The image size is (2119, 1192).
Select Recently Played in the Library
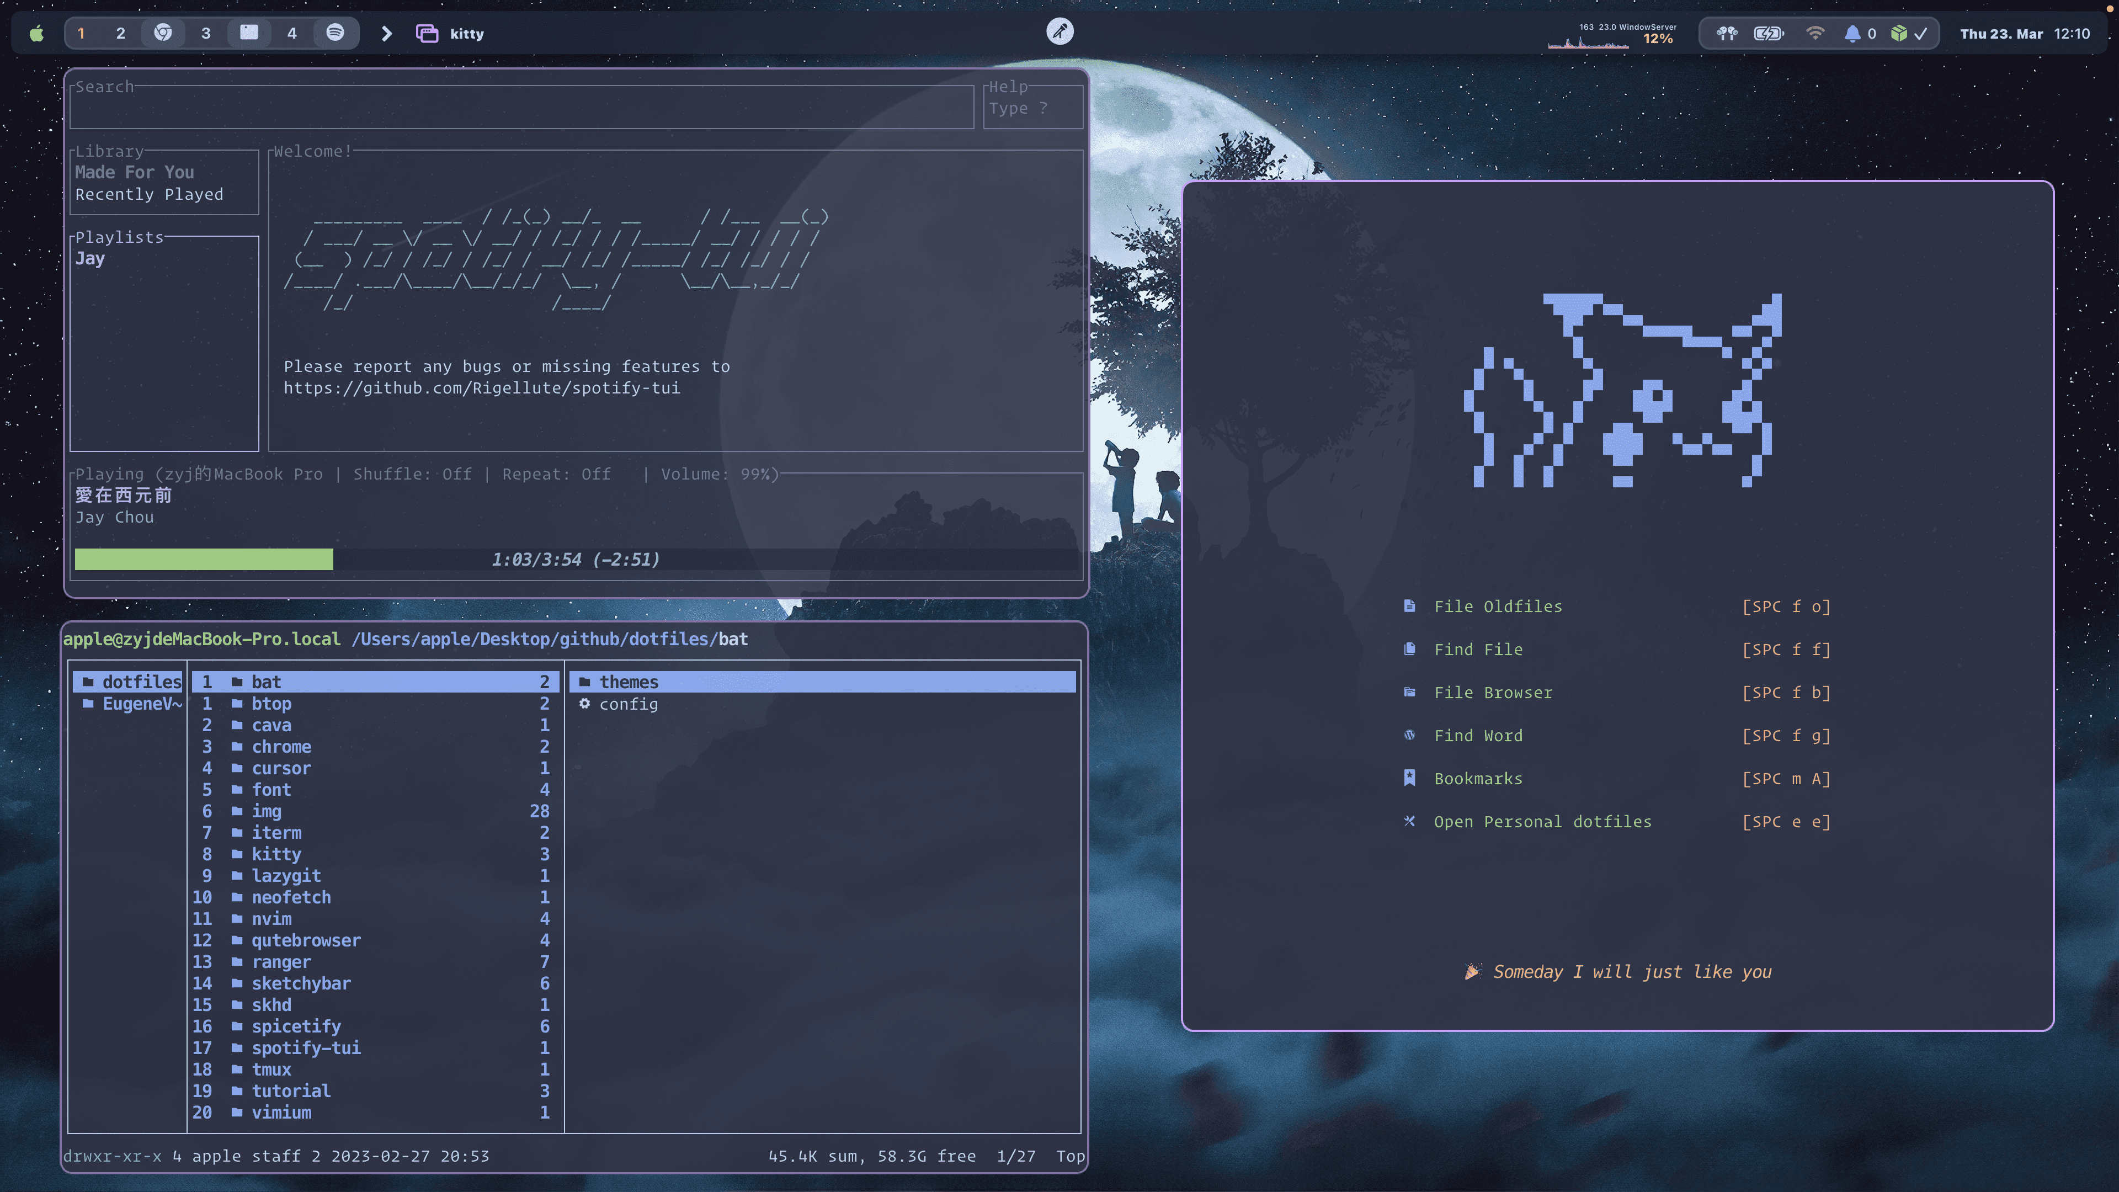point(149,194)
